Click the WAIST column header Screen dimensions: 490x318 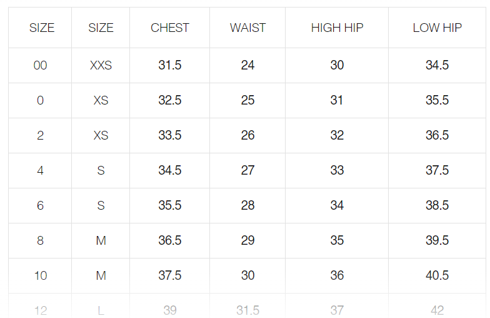pos(247,28)
